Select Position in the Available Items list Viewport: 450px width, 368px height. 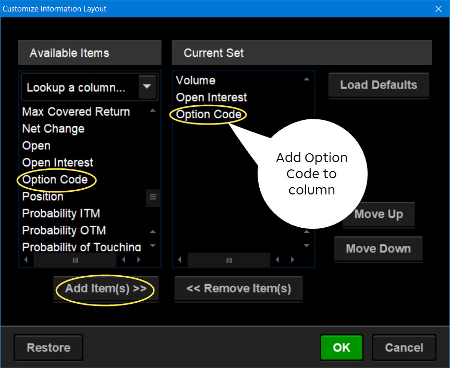(x=43, y=197)
